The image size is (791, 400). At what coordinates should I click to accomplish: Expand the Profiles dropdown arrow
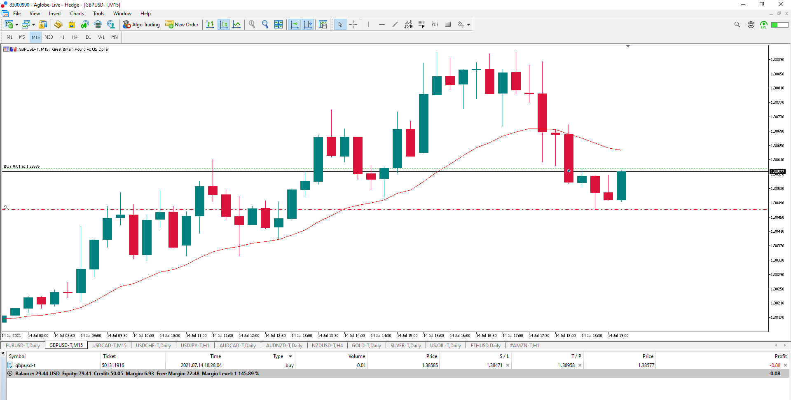[33, 25]
